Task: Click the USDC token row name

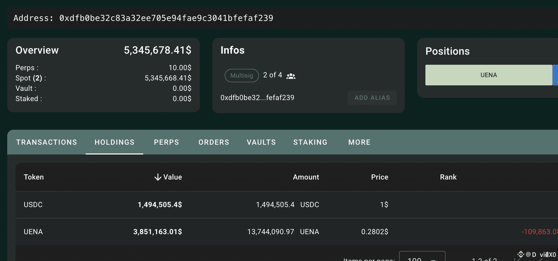Action: pyautogui.click(x=33, y=205)
